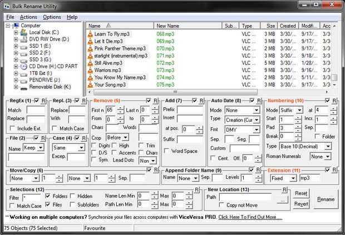Expand the Local Disk (C:) tree node

click(16, 33)
